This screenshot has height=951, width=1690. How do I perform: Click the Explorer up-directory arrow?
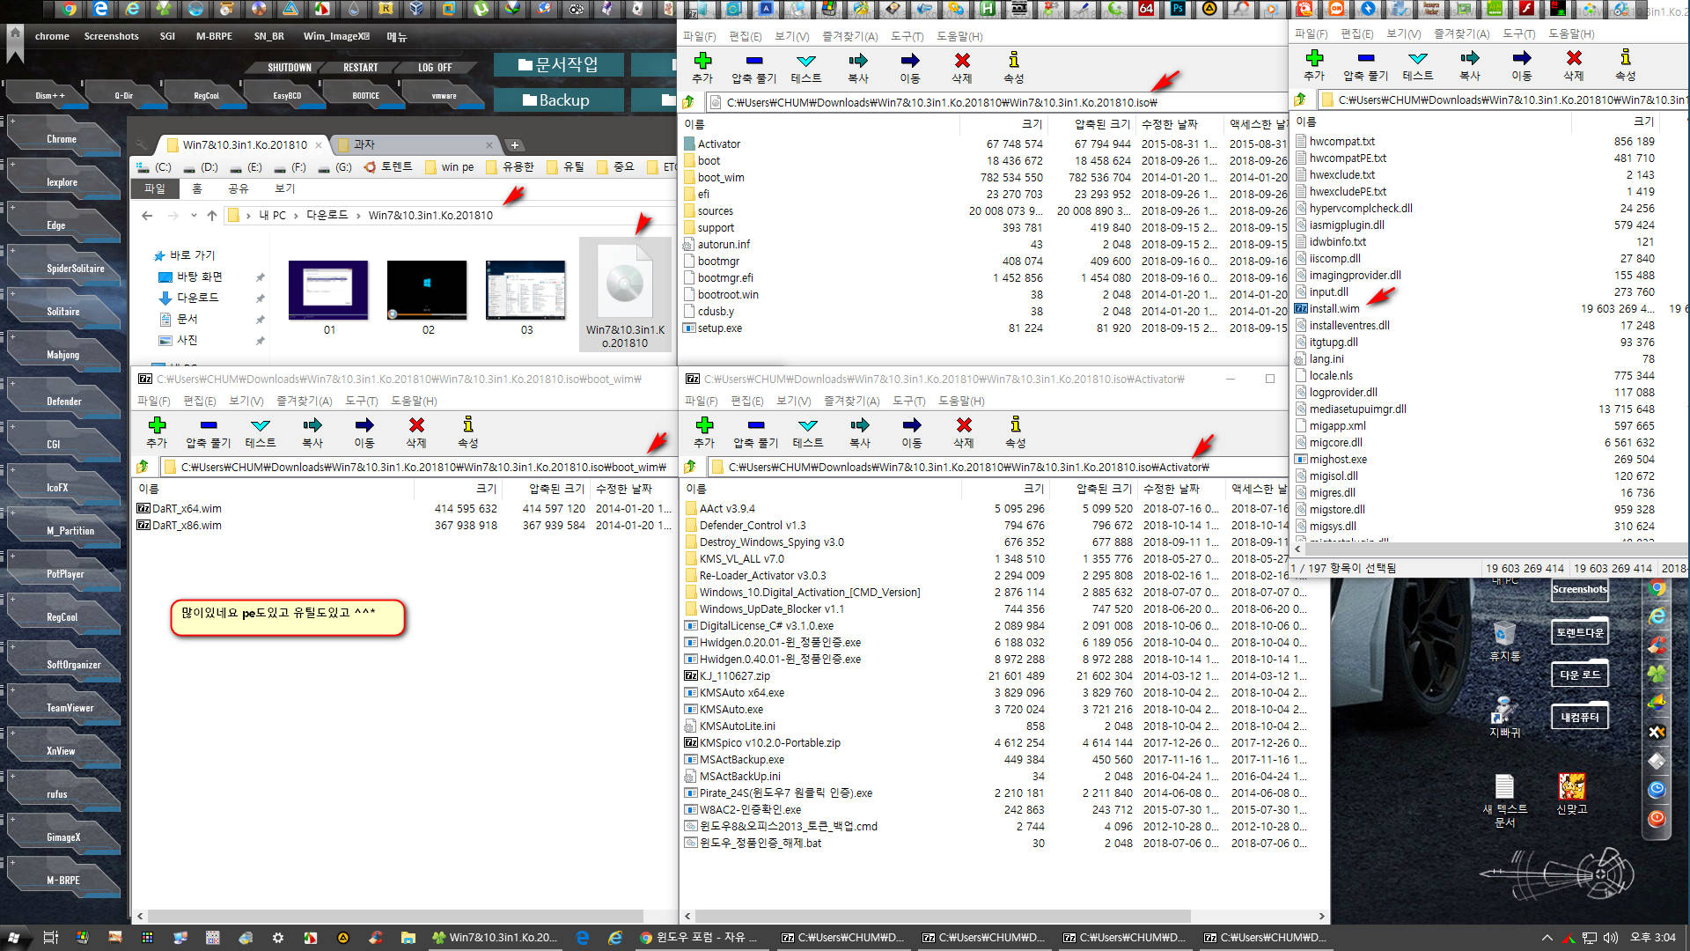pos(211,216)
